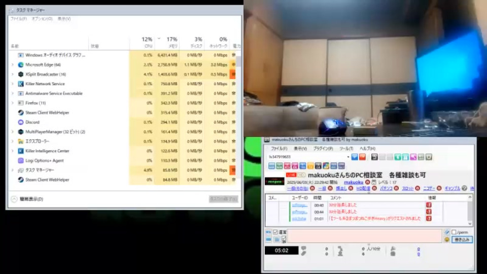Toggle the 運営 checkbox
The width and height of the screenshot is (487, 274).
pyautogui.click(x=275, y=232)
